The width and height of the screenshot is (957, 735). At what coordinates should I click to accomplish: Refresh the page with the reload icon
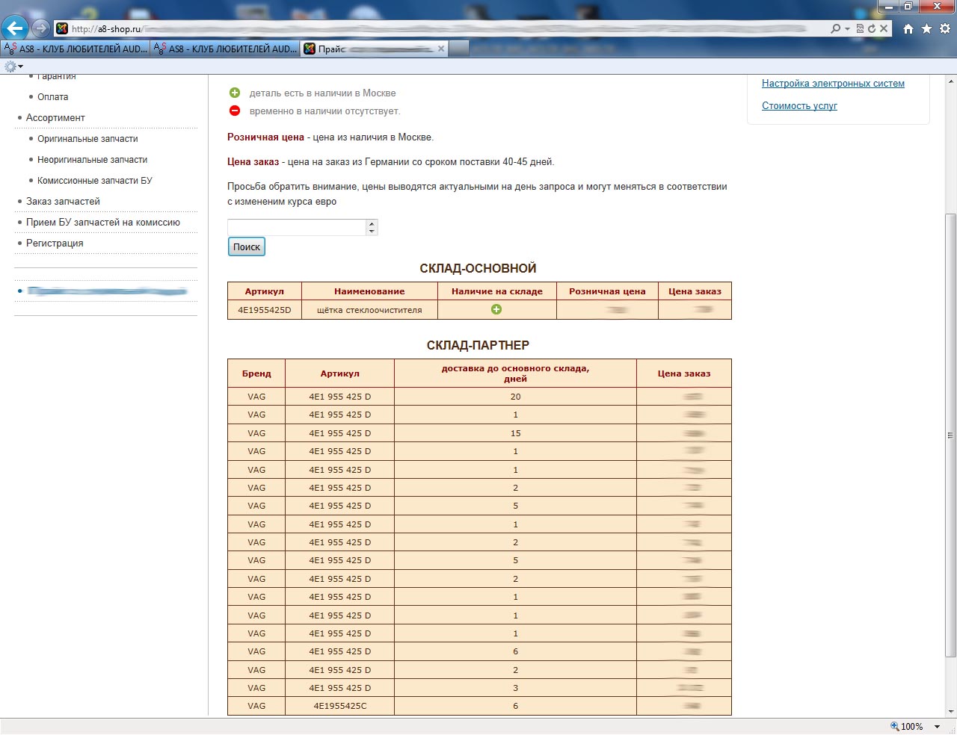[871, 28]
